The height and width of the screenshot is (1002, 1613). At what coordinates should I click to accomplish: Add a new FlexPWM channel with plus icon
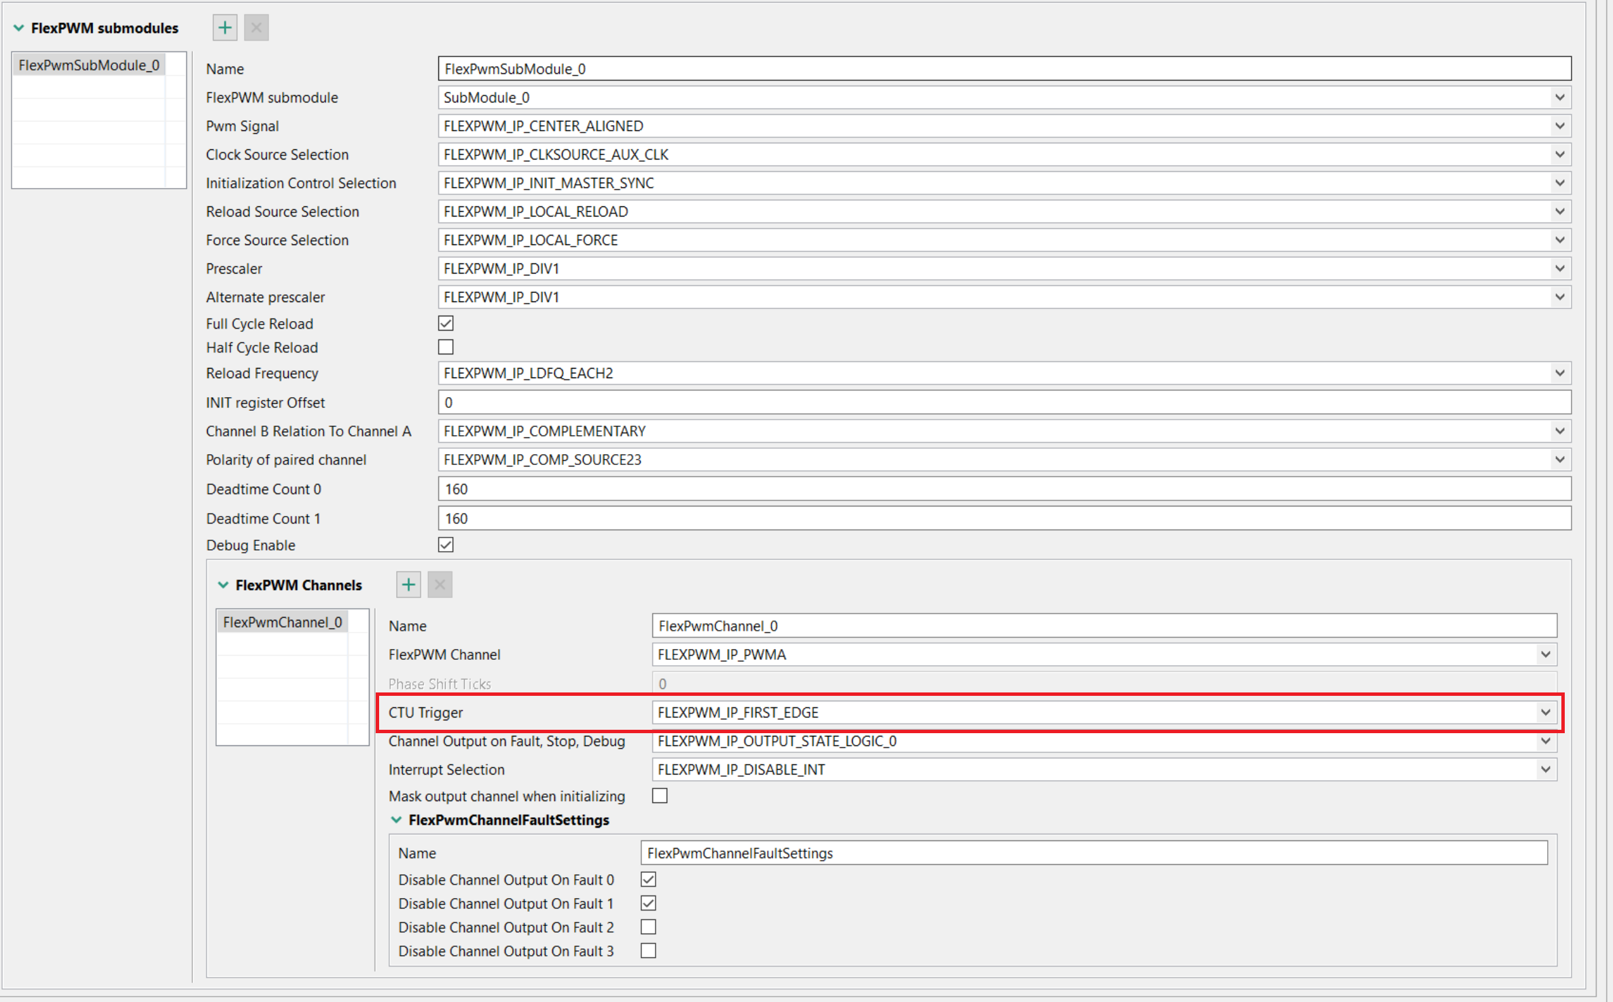pos(408,584)
